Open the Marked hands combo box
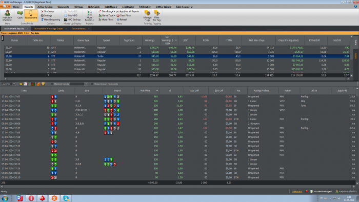This screenshot has height=202, width=359. tap(79, 84)
